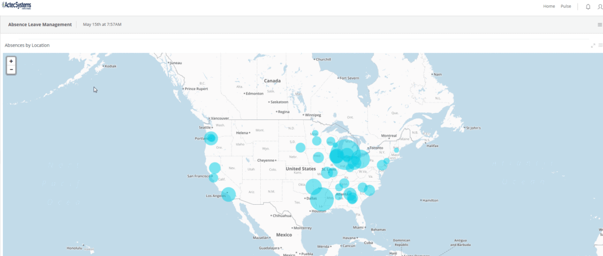Viewport: 603px width, 256px height.
Task: Click the Toronto city label
Action: (377, 148)
